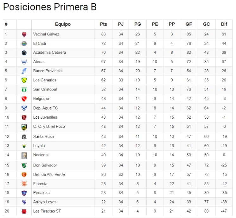Click the Pts column header
Viewport: 236px width, 218px height.
click(x=104, y=24)
